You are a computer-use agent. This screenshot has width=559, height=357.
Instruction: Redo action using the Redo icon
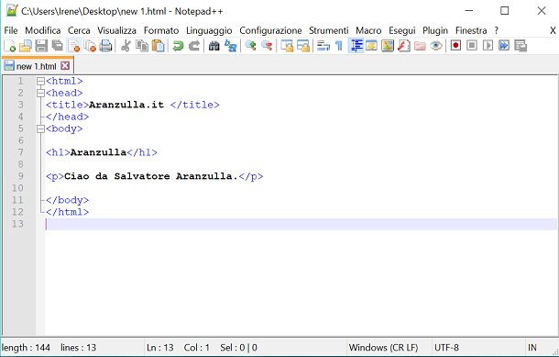pyautogui.click(x=194, y=46)
